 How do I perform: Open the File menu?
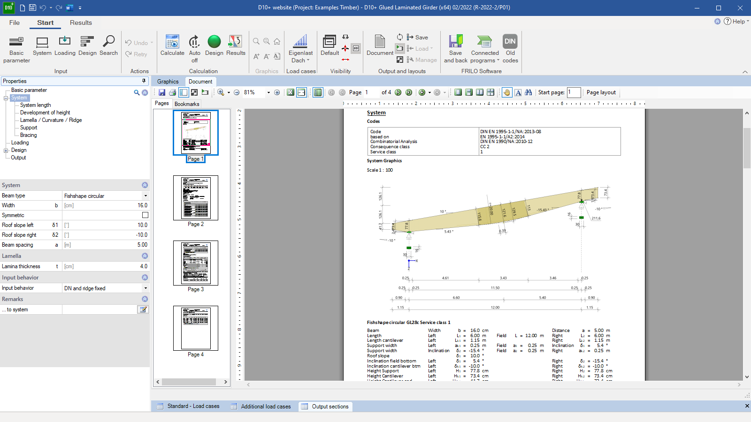coord(15,23)
